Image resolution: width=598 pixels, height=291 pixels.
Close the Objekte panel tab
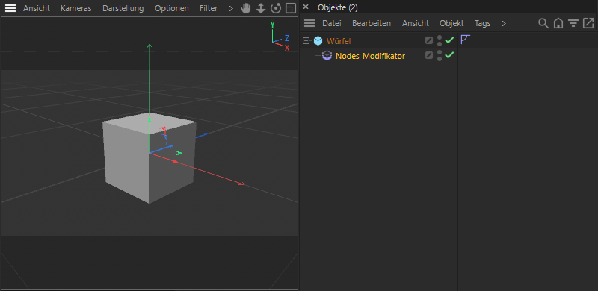pyautogui.click(x=306, y=7)
